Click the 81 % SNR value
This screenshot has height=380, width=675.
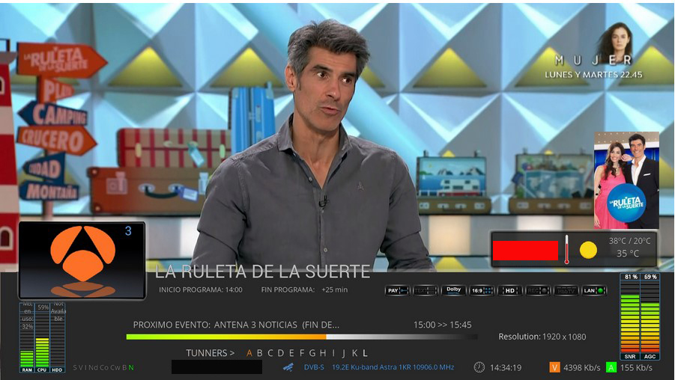(x=631, y=277)
